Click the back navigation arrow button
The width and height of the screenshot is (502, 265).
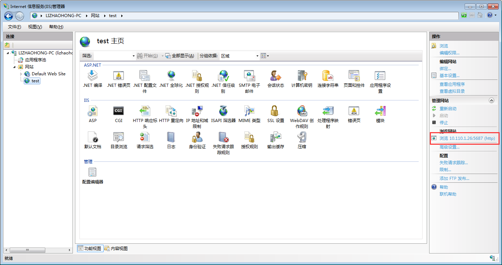coord(9,16)
